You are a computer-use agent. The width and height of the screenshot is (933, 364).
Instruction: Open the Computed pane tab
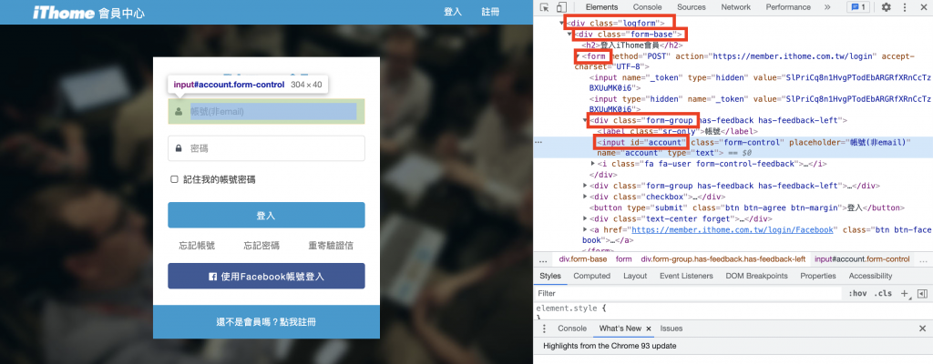(592, 276)
